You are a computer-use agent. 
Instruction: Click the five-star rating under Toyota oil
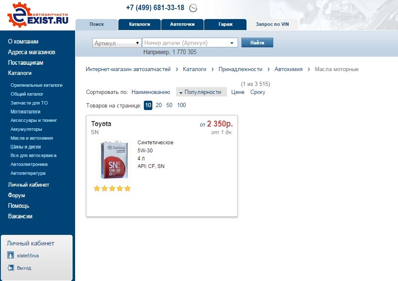coord(112,188)
